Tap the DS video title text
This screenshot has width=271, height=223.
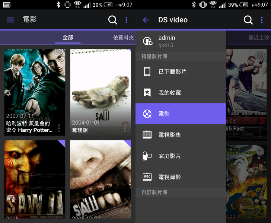[x=173, y=20]
